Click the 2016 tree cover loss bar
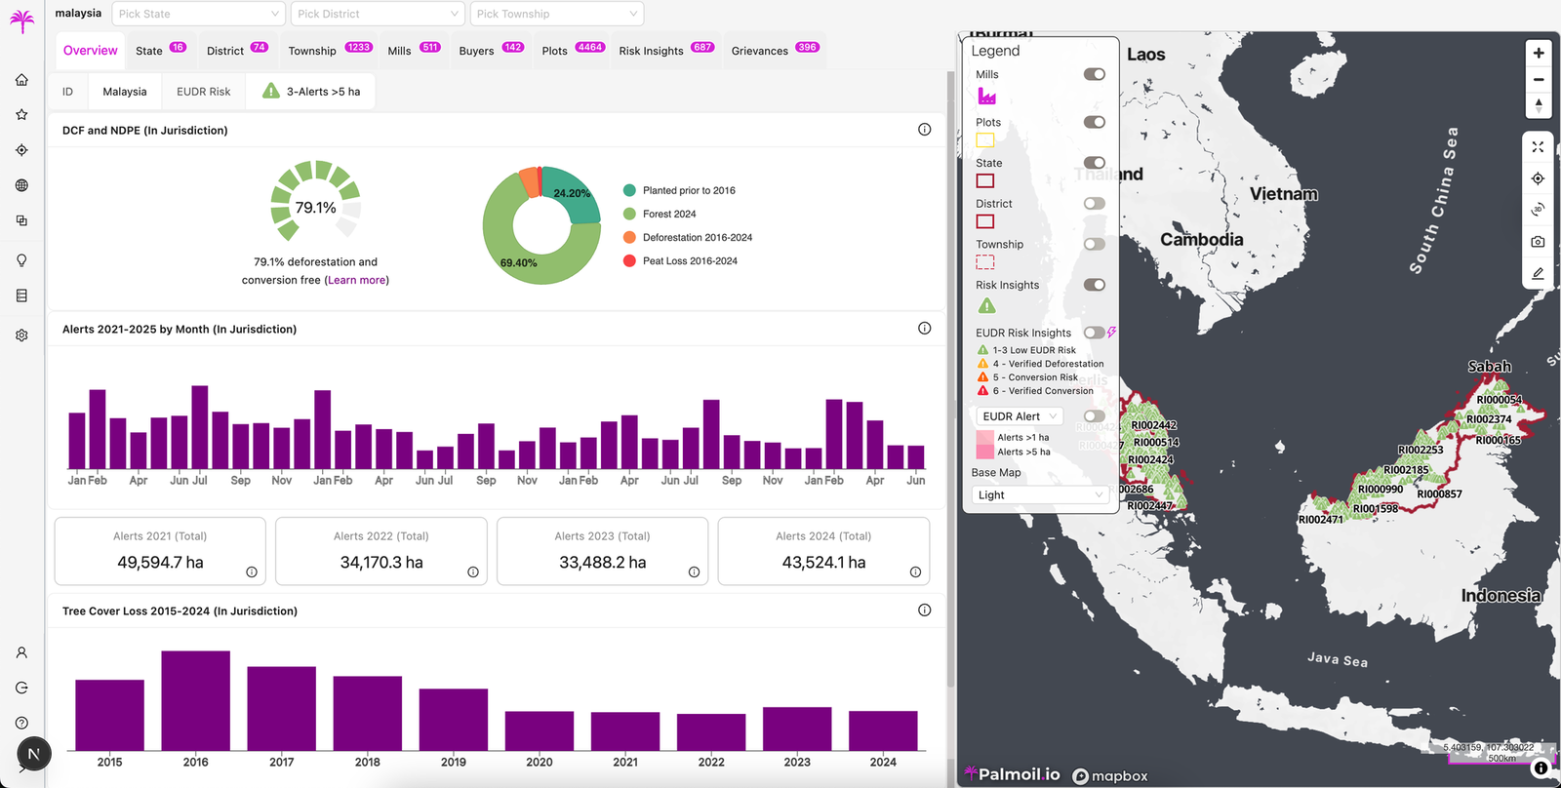The image size is (1561, 788). [x=196, y=700]
